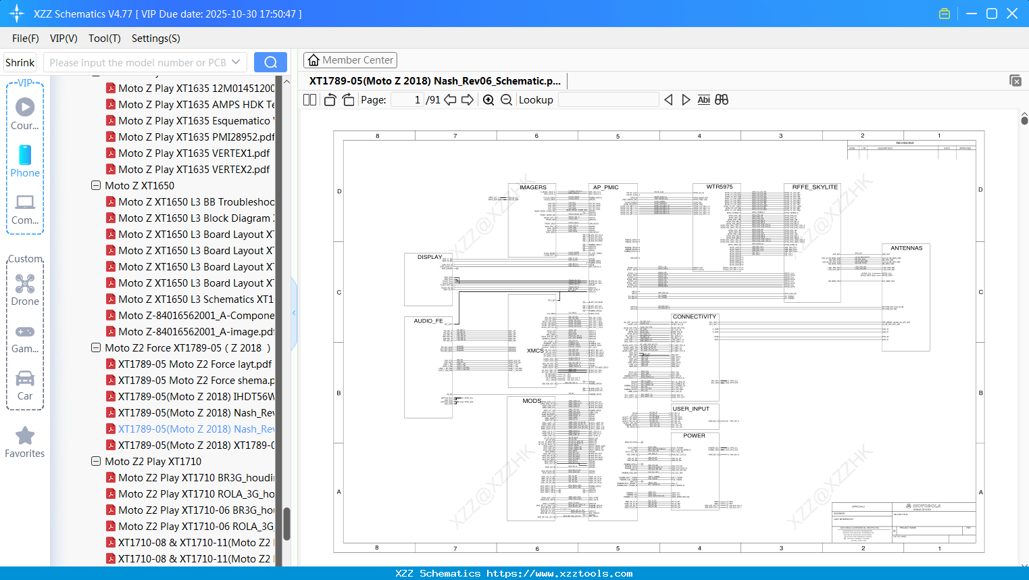Open the Favorites star
The width and height of the screenshot is (1029, 580).
click(x=25, y=442)
